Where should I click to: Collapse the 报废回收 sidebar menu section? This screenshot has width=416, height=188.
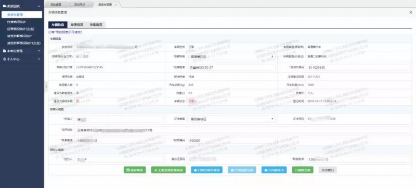click(x=39, y=6)
